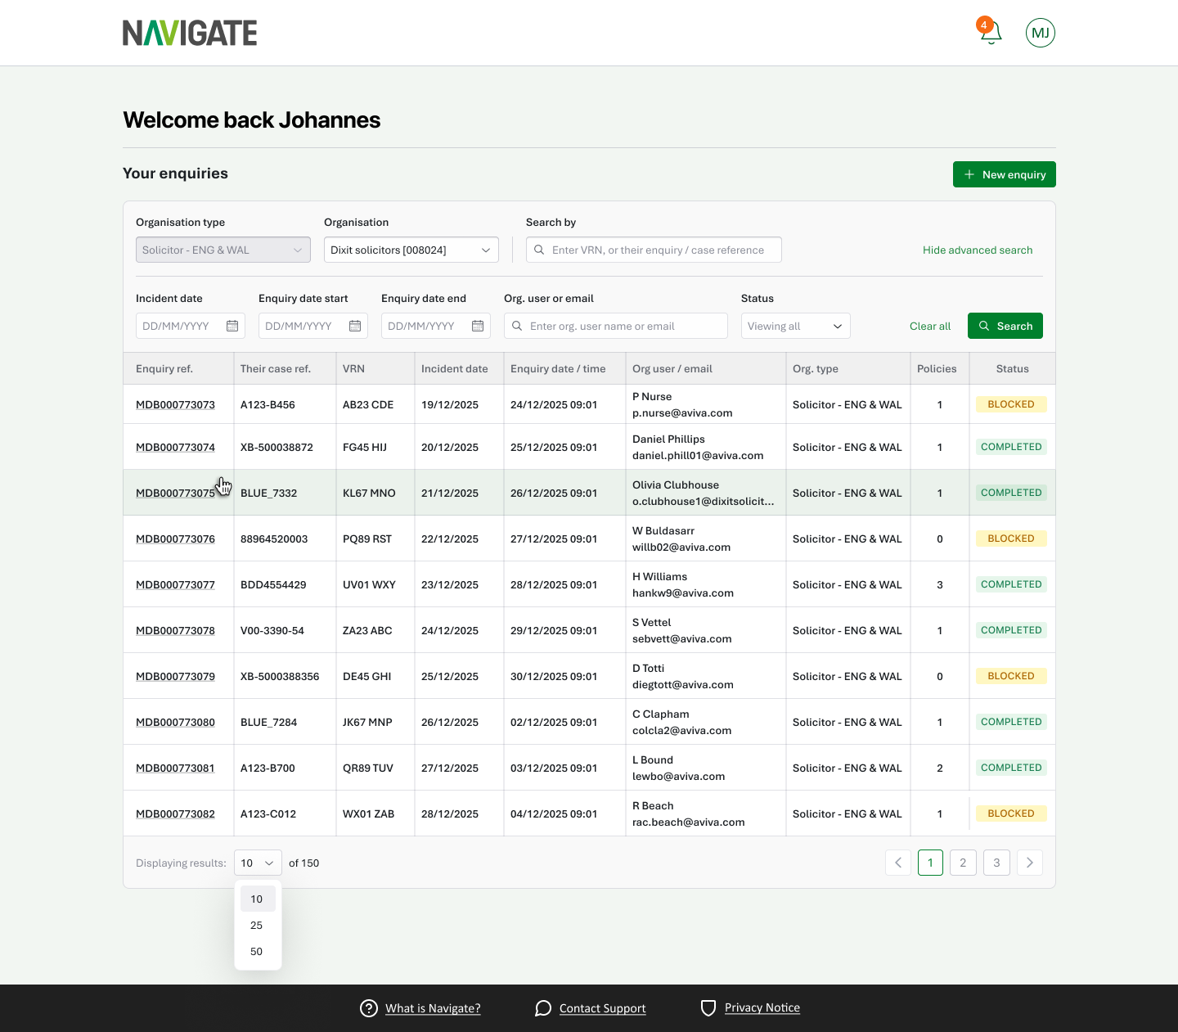This screenshot has width=1178, height=1032.
Task: Open the notifications bell
Action: coord(991,33)
